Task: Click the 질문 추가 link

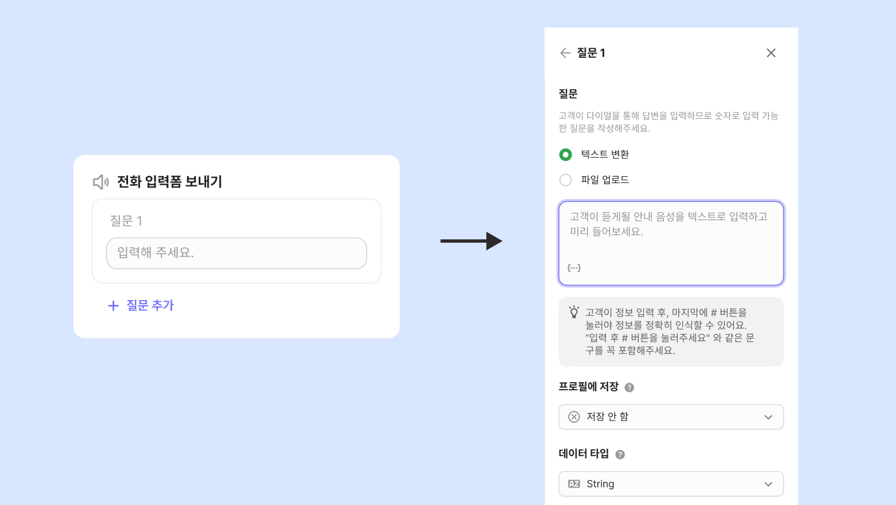Action: 150,305
